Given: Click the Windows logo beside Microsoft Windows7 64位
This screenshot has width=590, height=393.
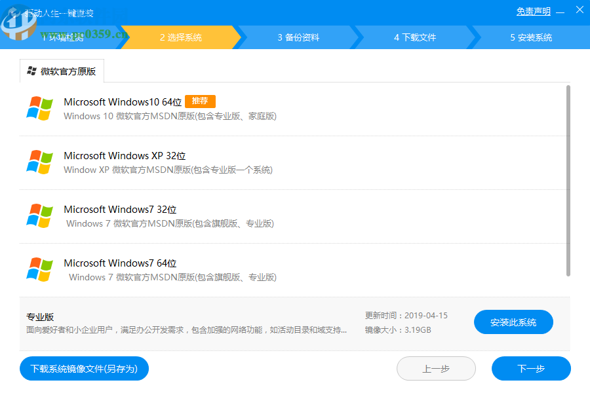Looking at the screenshot, I should click(39, 269).
